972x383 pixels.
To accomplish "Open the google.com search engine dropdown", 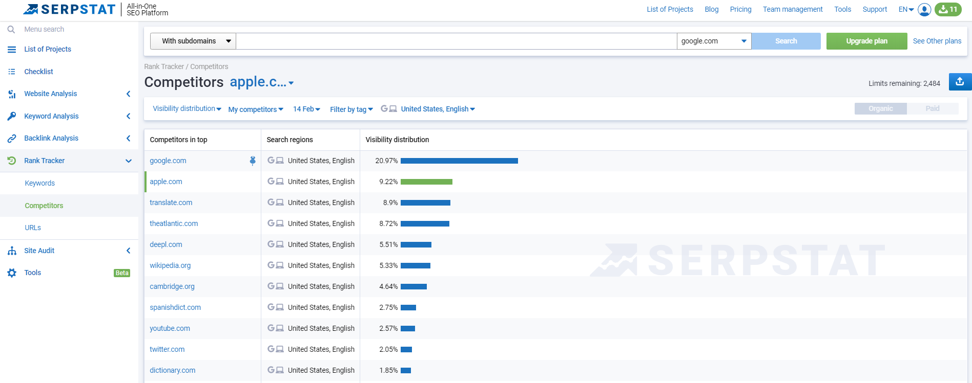I will [x=714, y=41].
